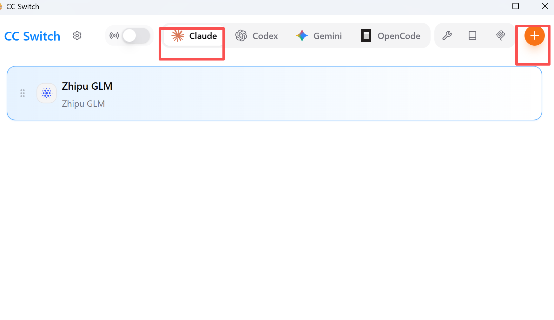Open the wrench tools icon

447,35
